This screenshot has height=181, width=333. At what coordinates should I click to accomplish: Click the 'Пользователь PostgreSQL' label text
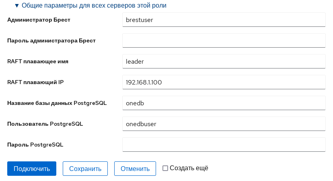pyautogui.click(x=45, y=124)
